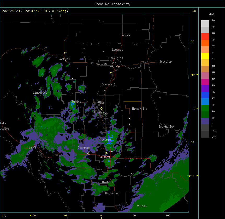Click the Airdrie city label
This screenshot has height=219, width=225.
[x=105, y=140]
